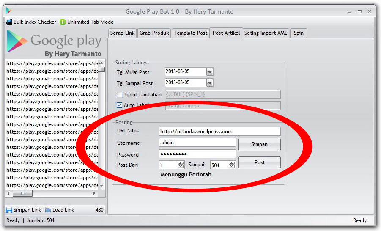Click the vertical scrollbar thumb of link list
The width and height of the screenshot is (381, 231).
click(x=102, y=69)
